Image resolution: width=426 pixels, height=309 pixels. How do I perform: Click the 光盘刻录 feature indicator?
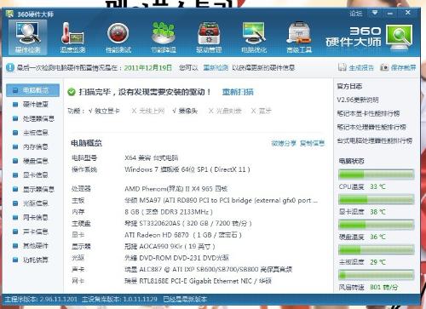pos(225,111)
